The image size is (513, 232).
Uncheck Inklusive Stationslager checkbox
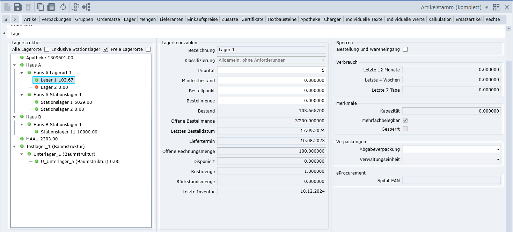105,49
